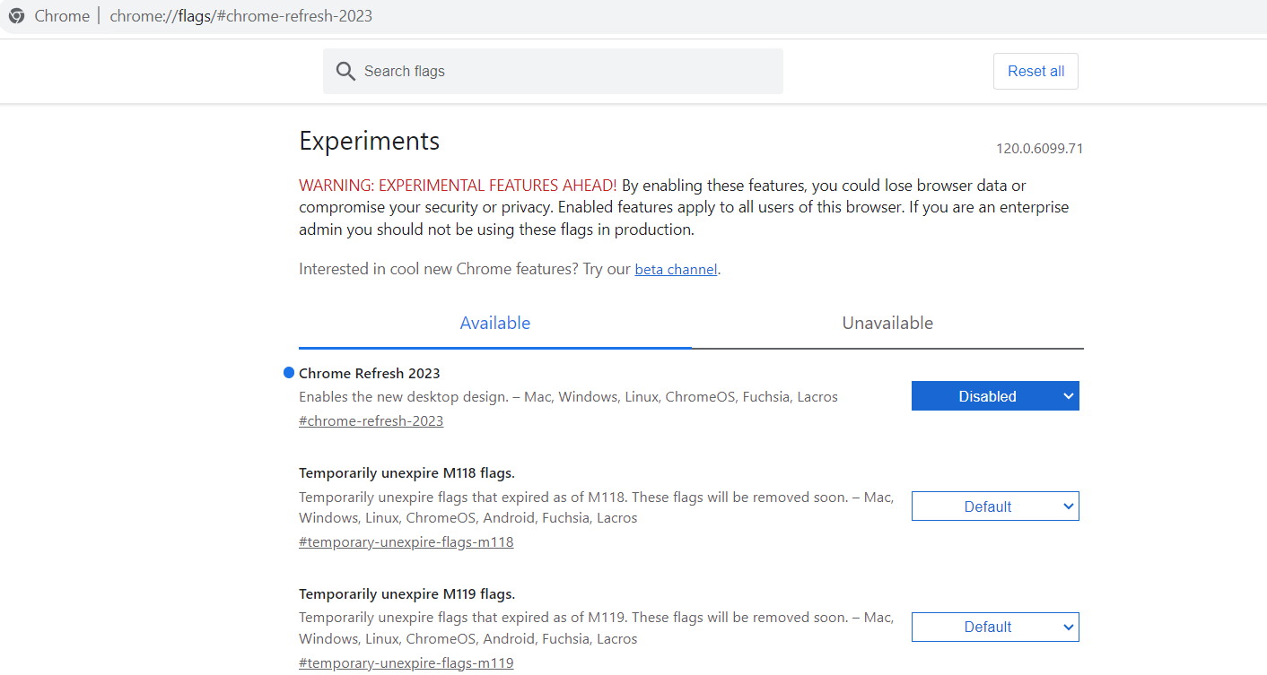Screen dimensions: 1267x675
Task: Click the #chrome-refresh-2023 anchor link
Action: 371,420
